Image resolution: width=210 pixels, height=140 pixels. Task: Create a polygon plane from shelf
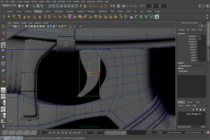pos(29,17)
